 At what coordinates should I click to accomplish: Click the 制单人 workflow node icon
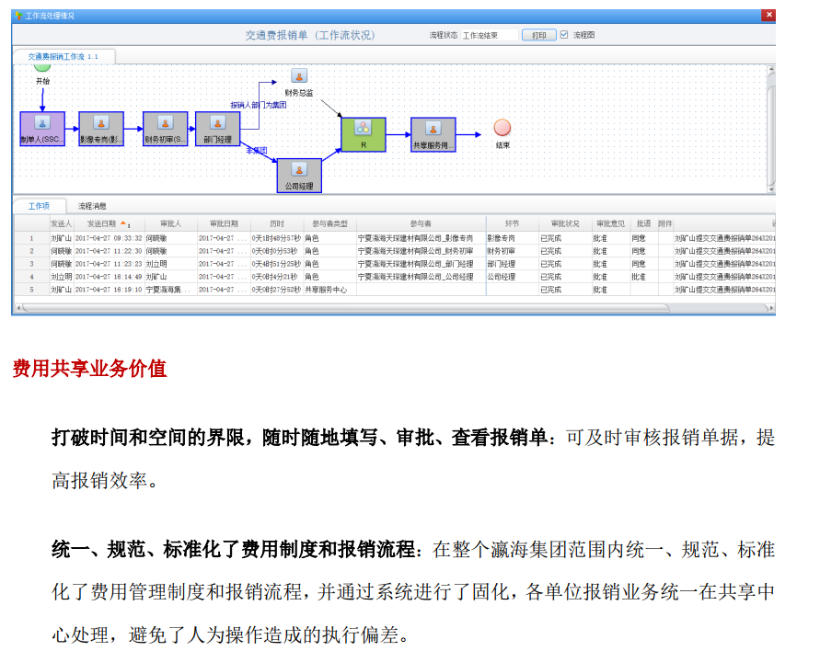(x=41, y=123)
